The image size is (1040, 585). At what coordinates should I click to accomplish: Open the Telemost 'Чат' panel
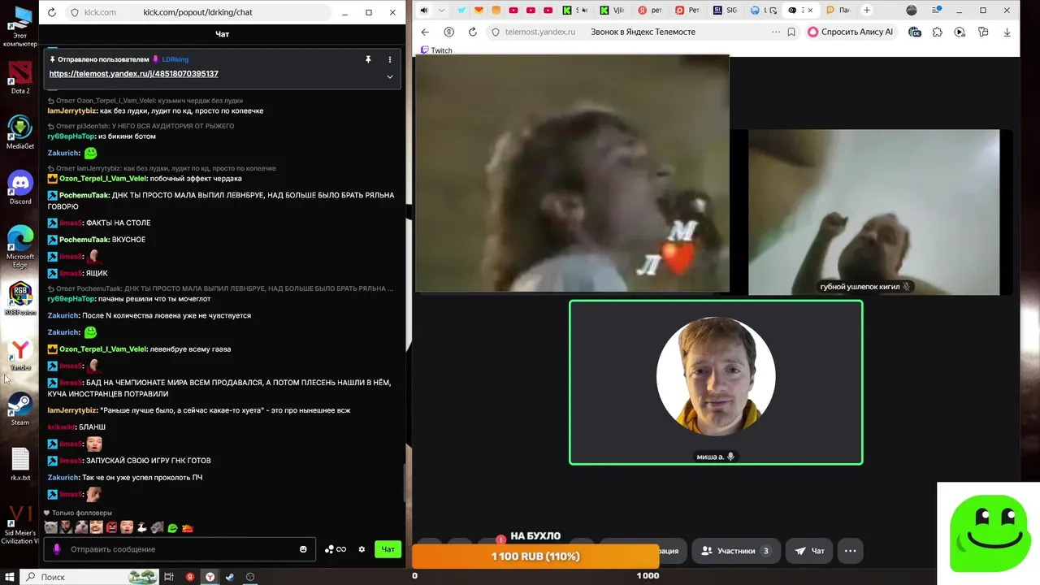809,551
